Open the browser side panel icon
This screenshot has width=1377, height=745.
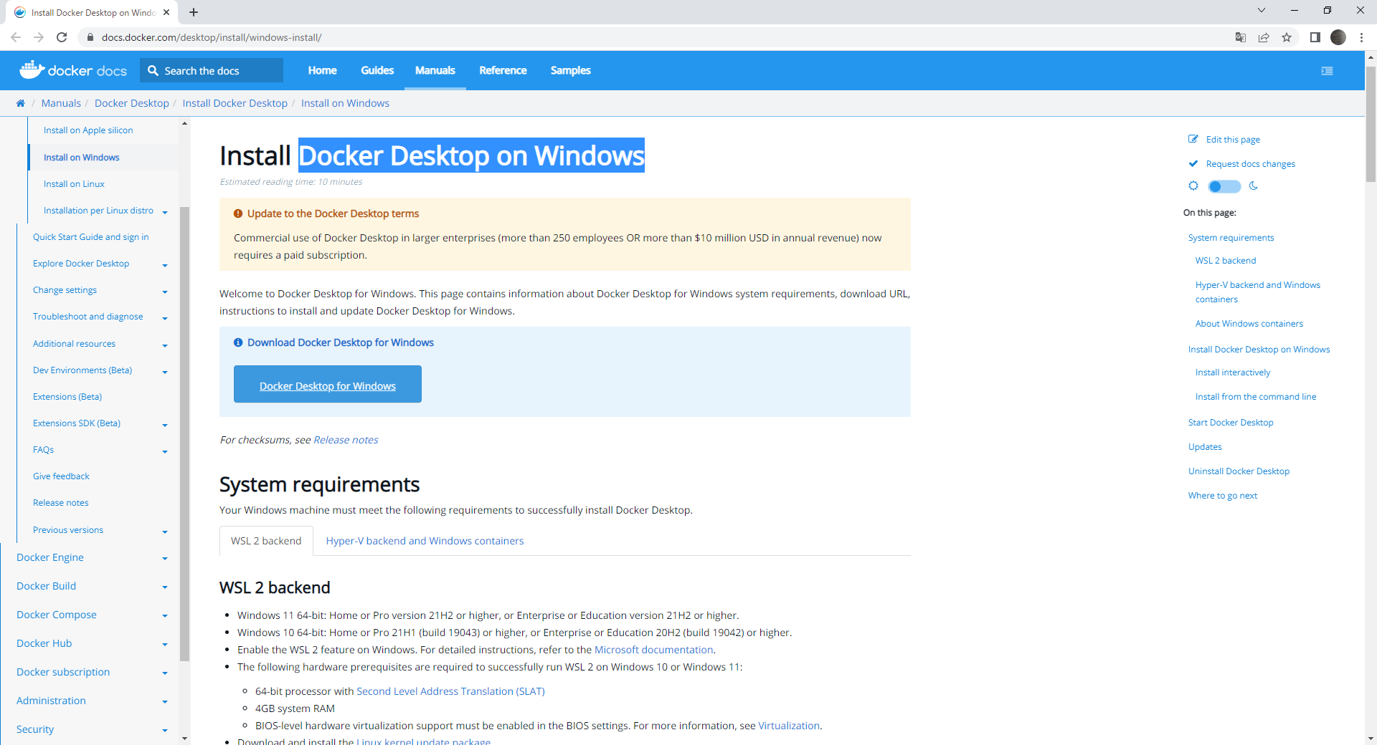coord(1315,37)
